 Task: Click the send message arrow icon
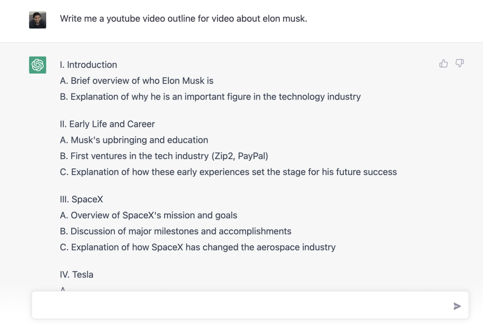457,306
